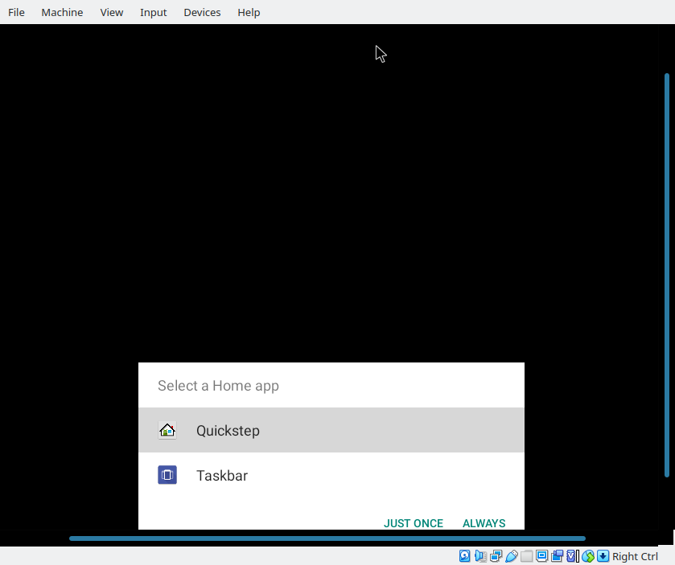Select Taskbar as the Home app

click(331, 475)
